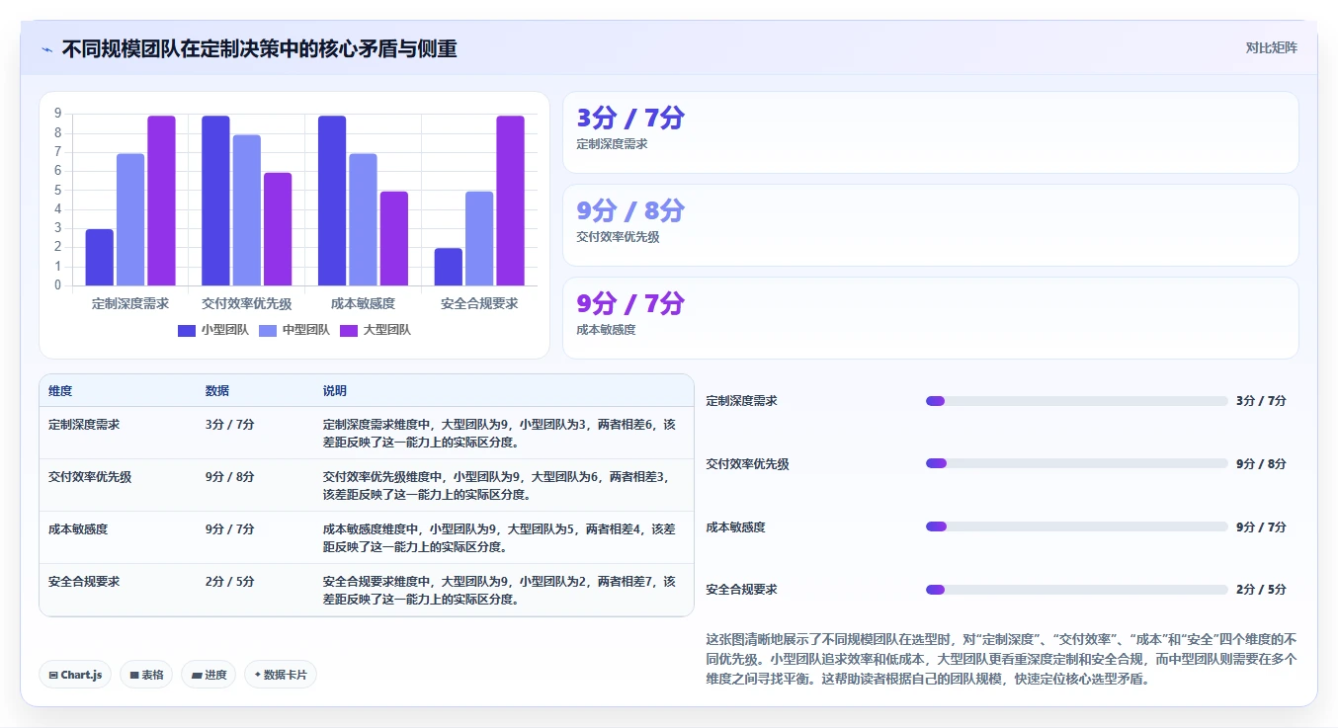Viewport: 1338px width, 728px height.
Task: Click the 定制深度需求 label in progress list
Action: tap(742, 401)
